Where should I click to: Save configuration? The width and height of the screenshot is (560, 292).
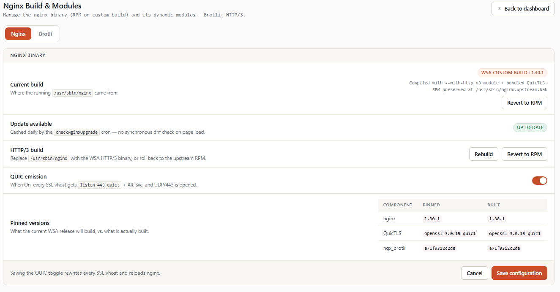519,273
